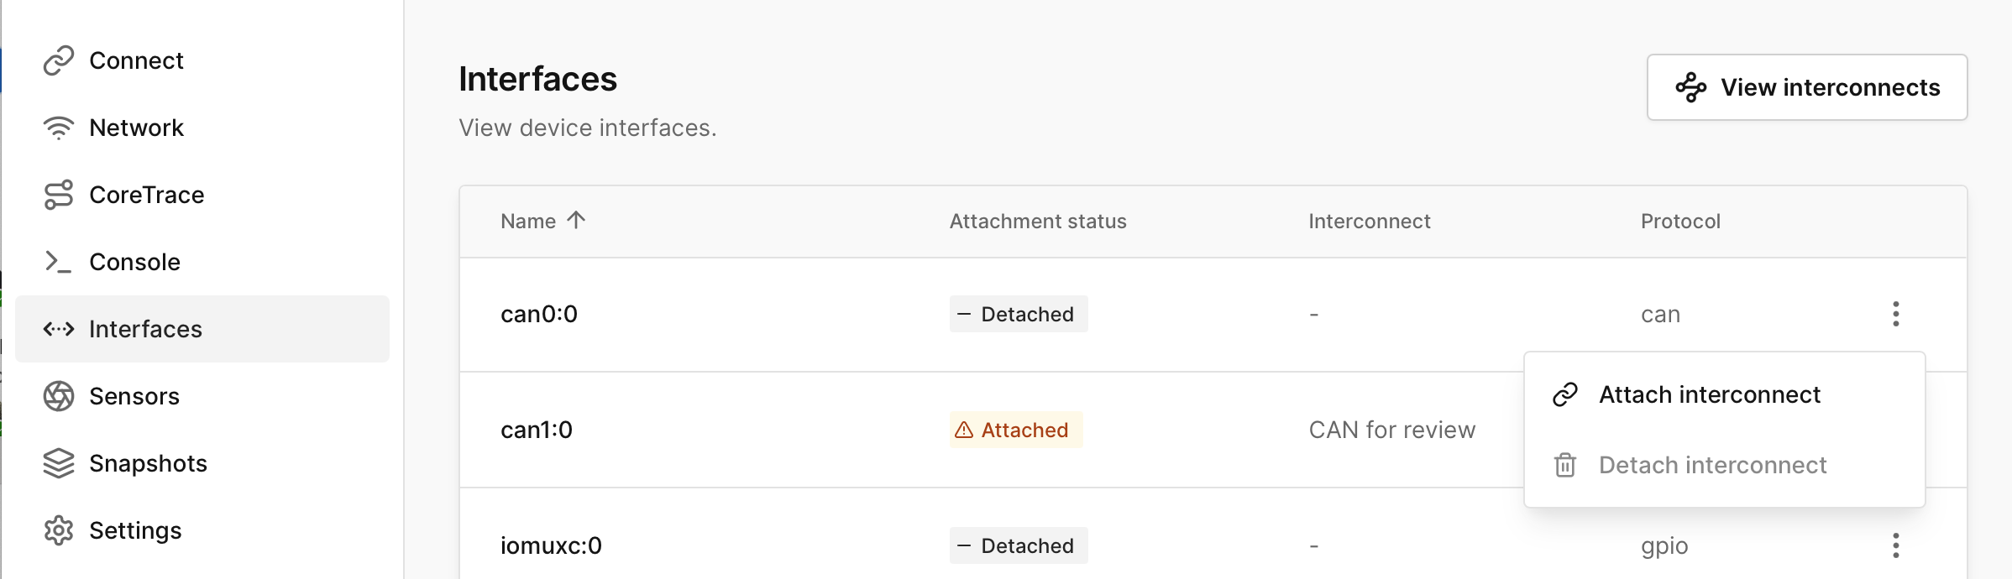Open the three-dot menu for can0:0
The image size is (2012, 579).
(1895, 314)
